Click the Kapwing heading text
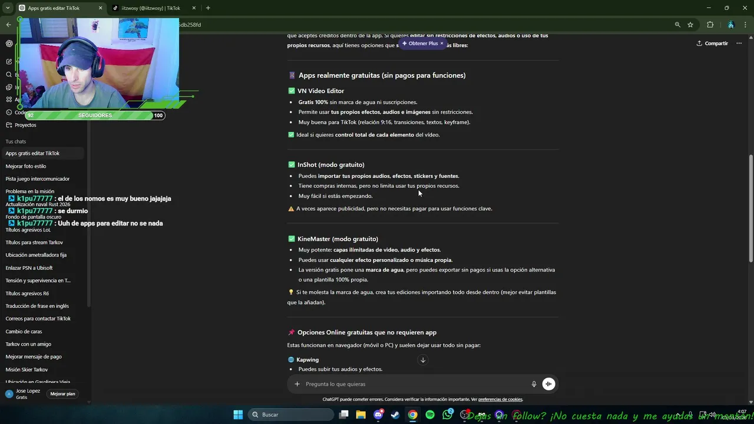 (x=307, y=360)
